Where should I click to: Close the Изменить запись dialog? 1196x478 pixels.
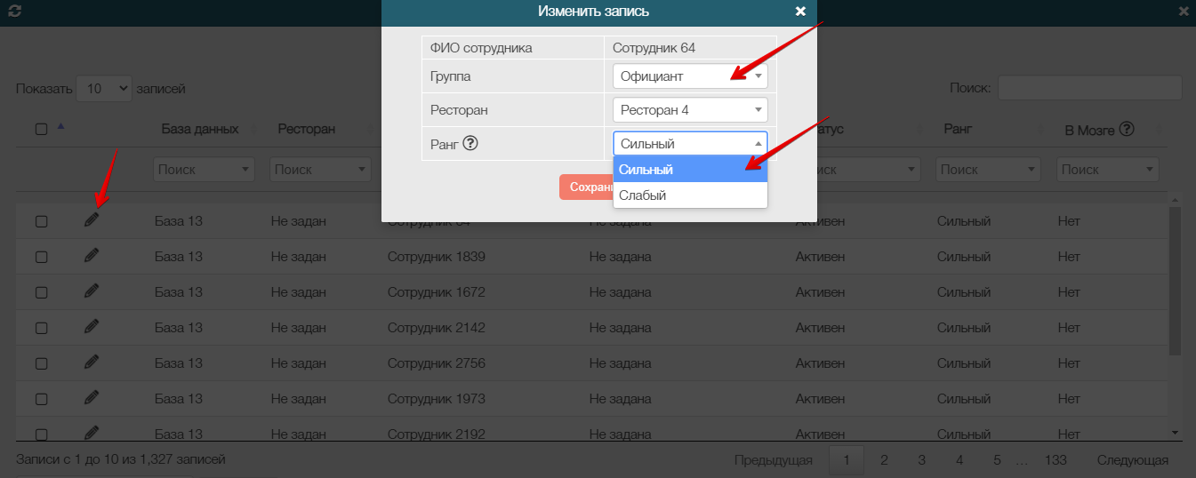800,12
